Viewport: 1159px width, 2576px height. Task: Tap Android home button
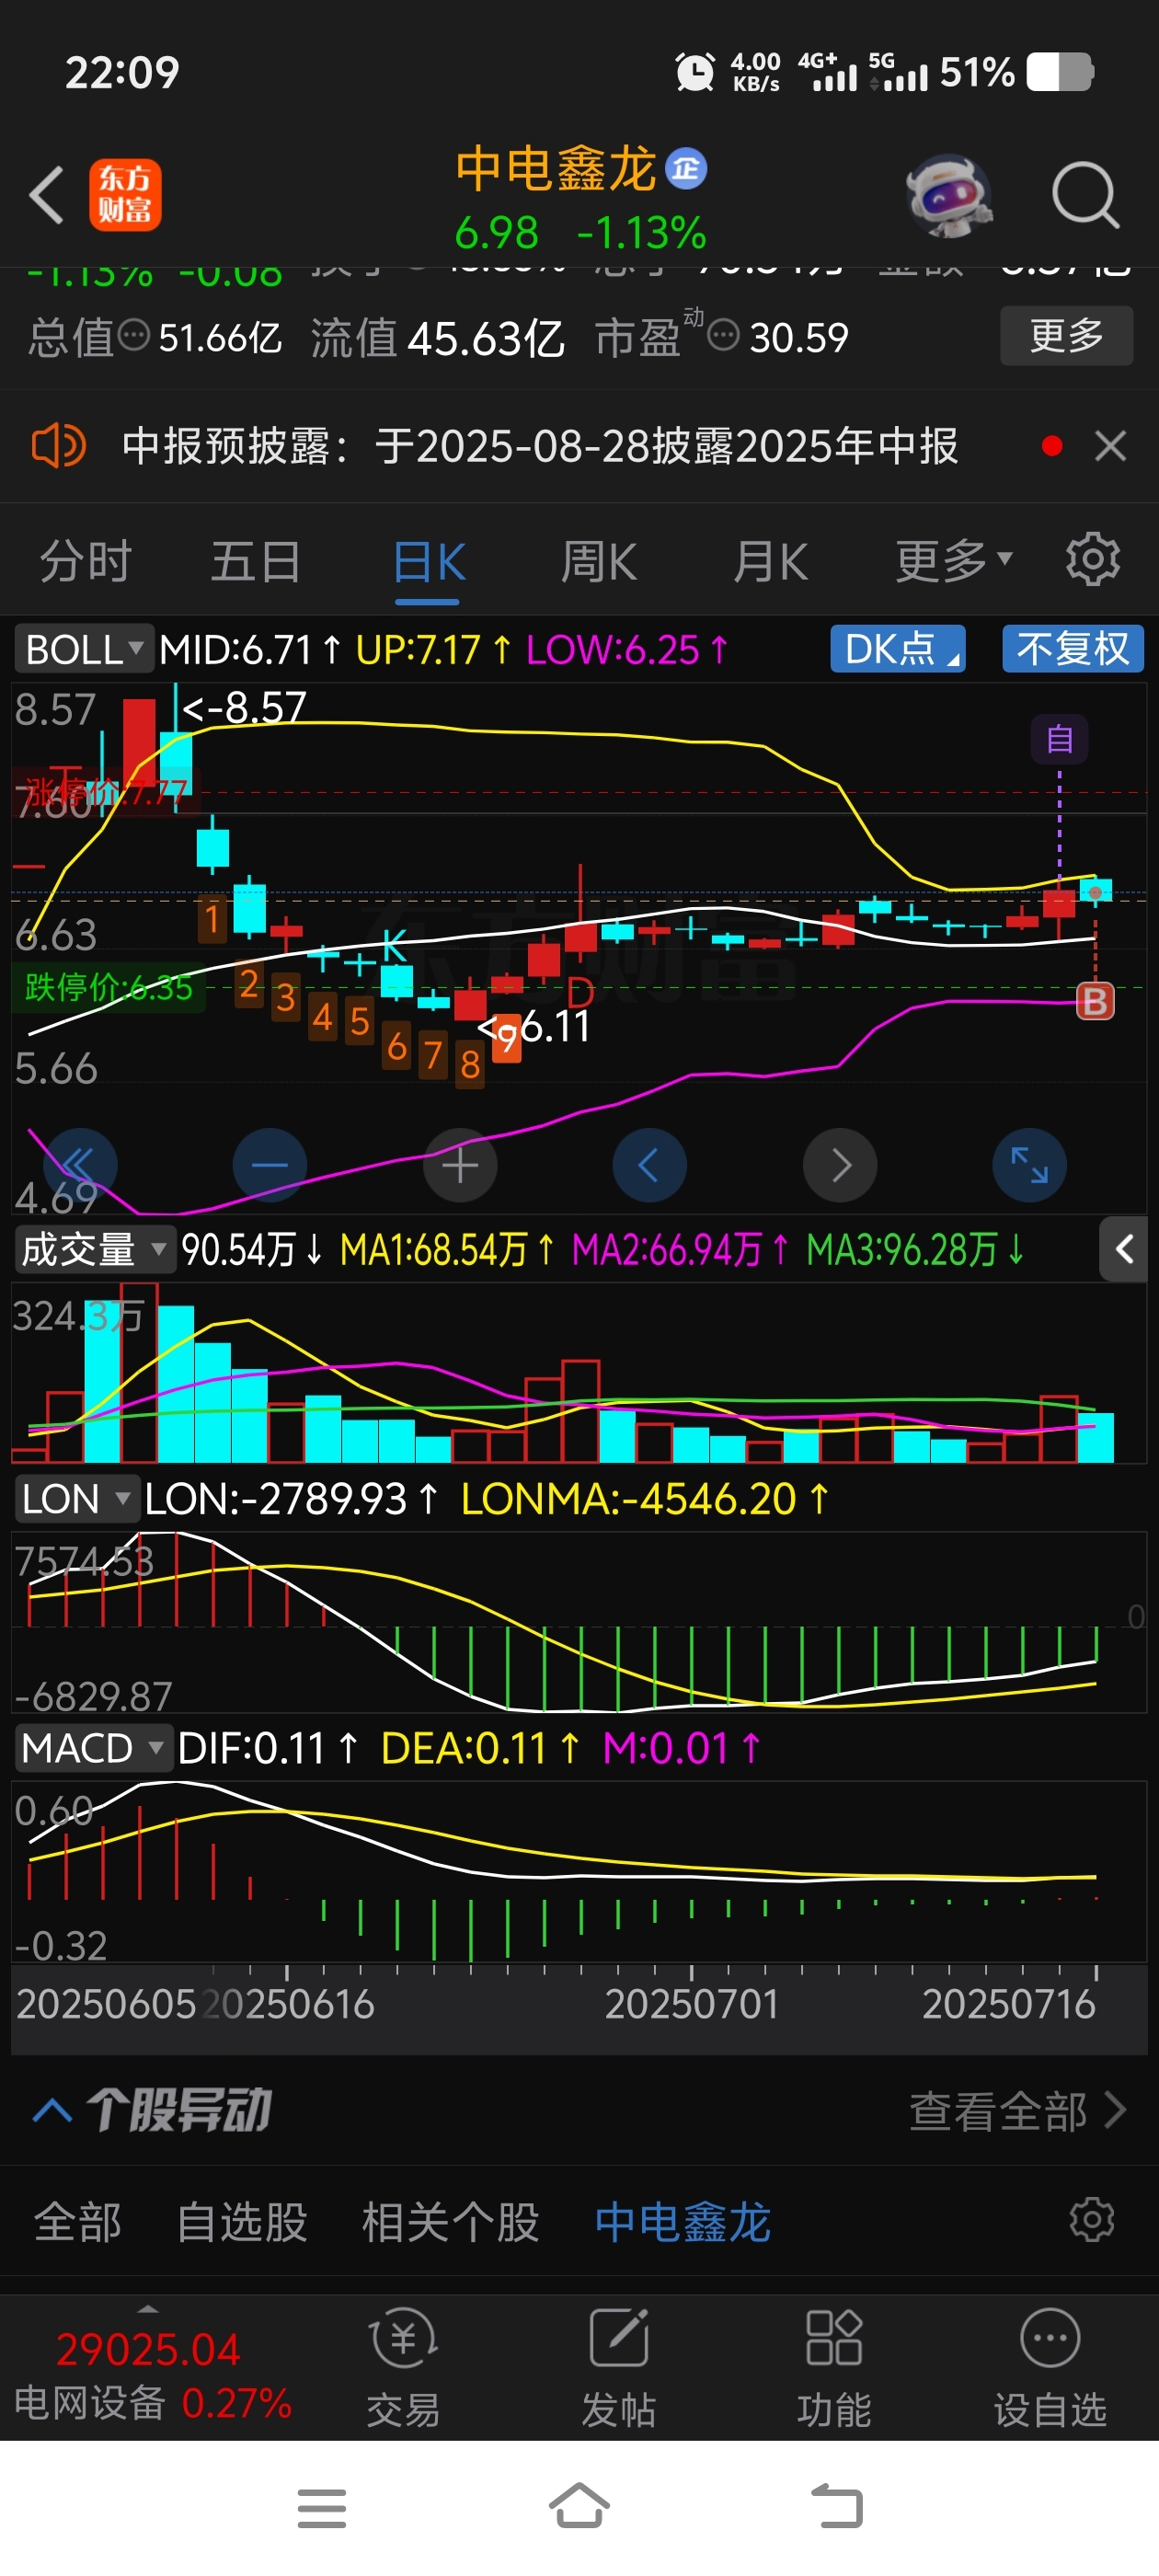coord(579,2506)
